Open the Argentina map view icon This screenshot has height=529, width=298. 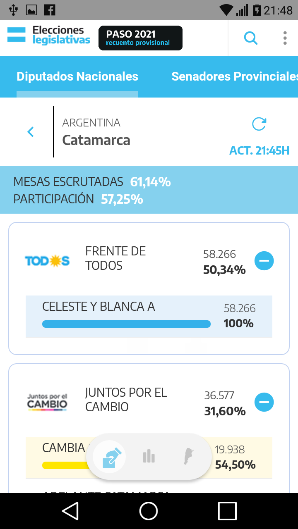[x=189, y=457]
